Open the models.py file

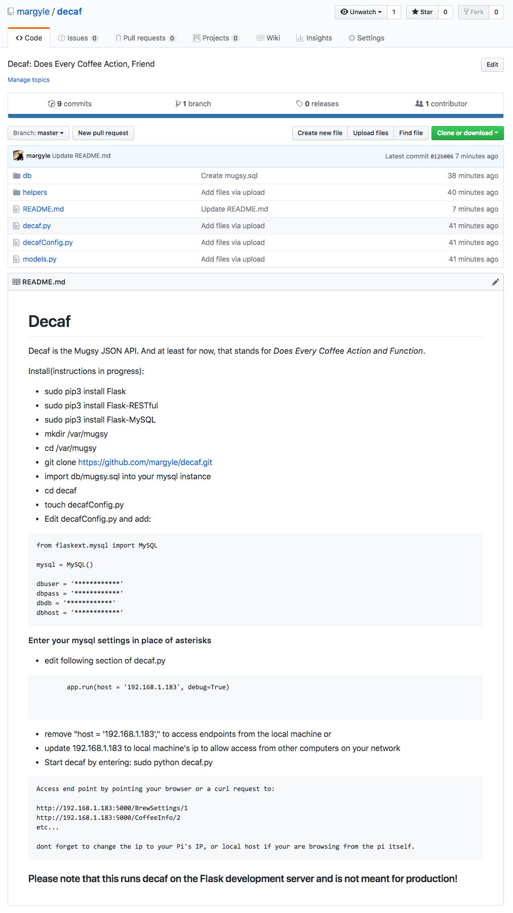[x=40, y=259]
